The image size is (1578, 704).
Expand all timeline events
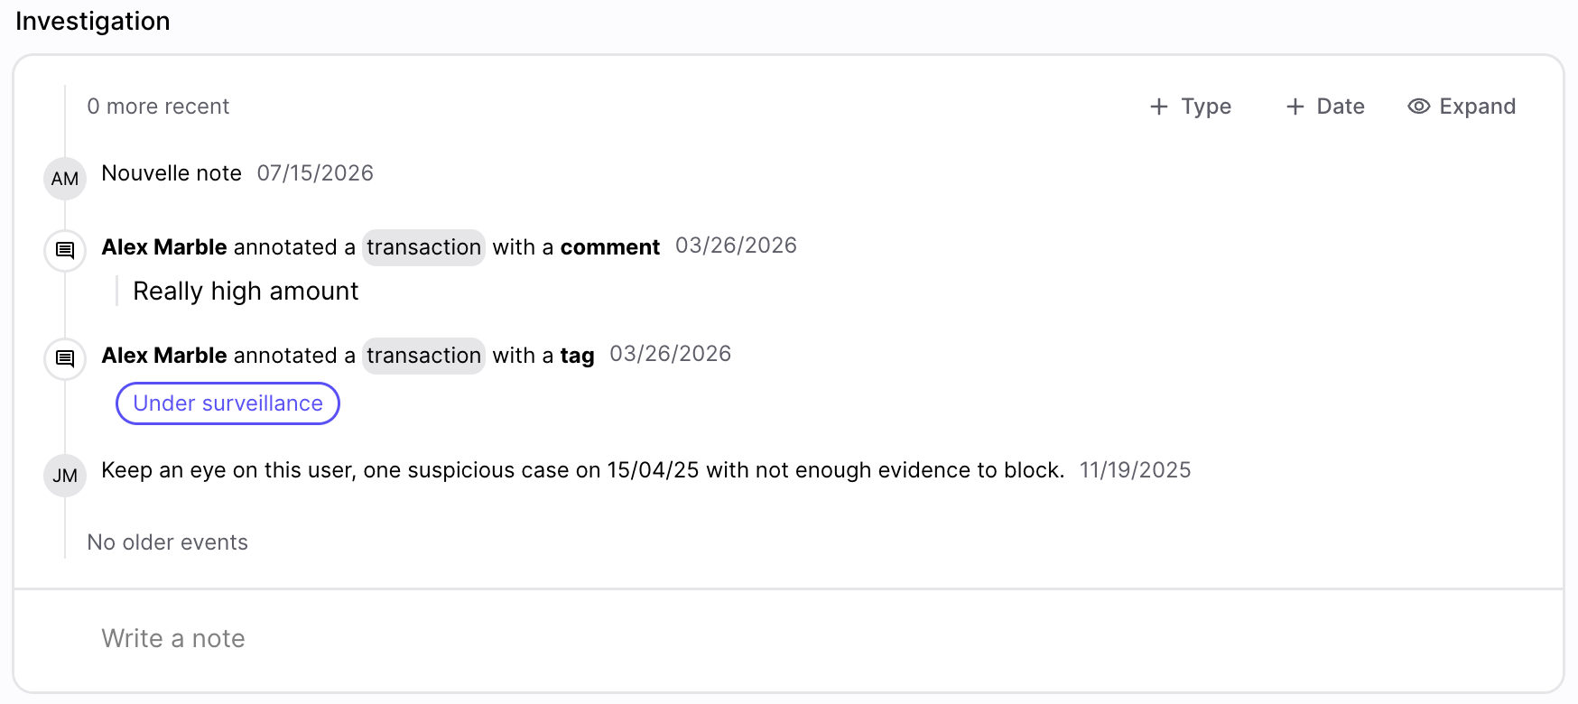click(x=1462, y=107)
